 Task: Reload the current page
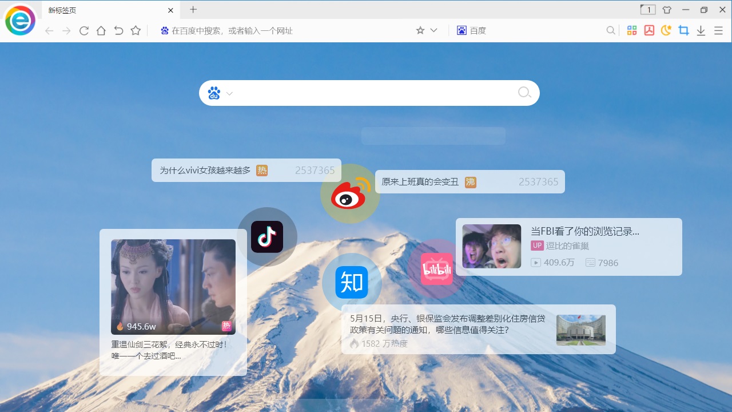click(84, 31)
